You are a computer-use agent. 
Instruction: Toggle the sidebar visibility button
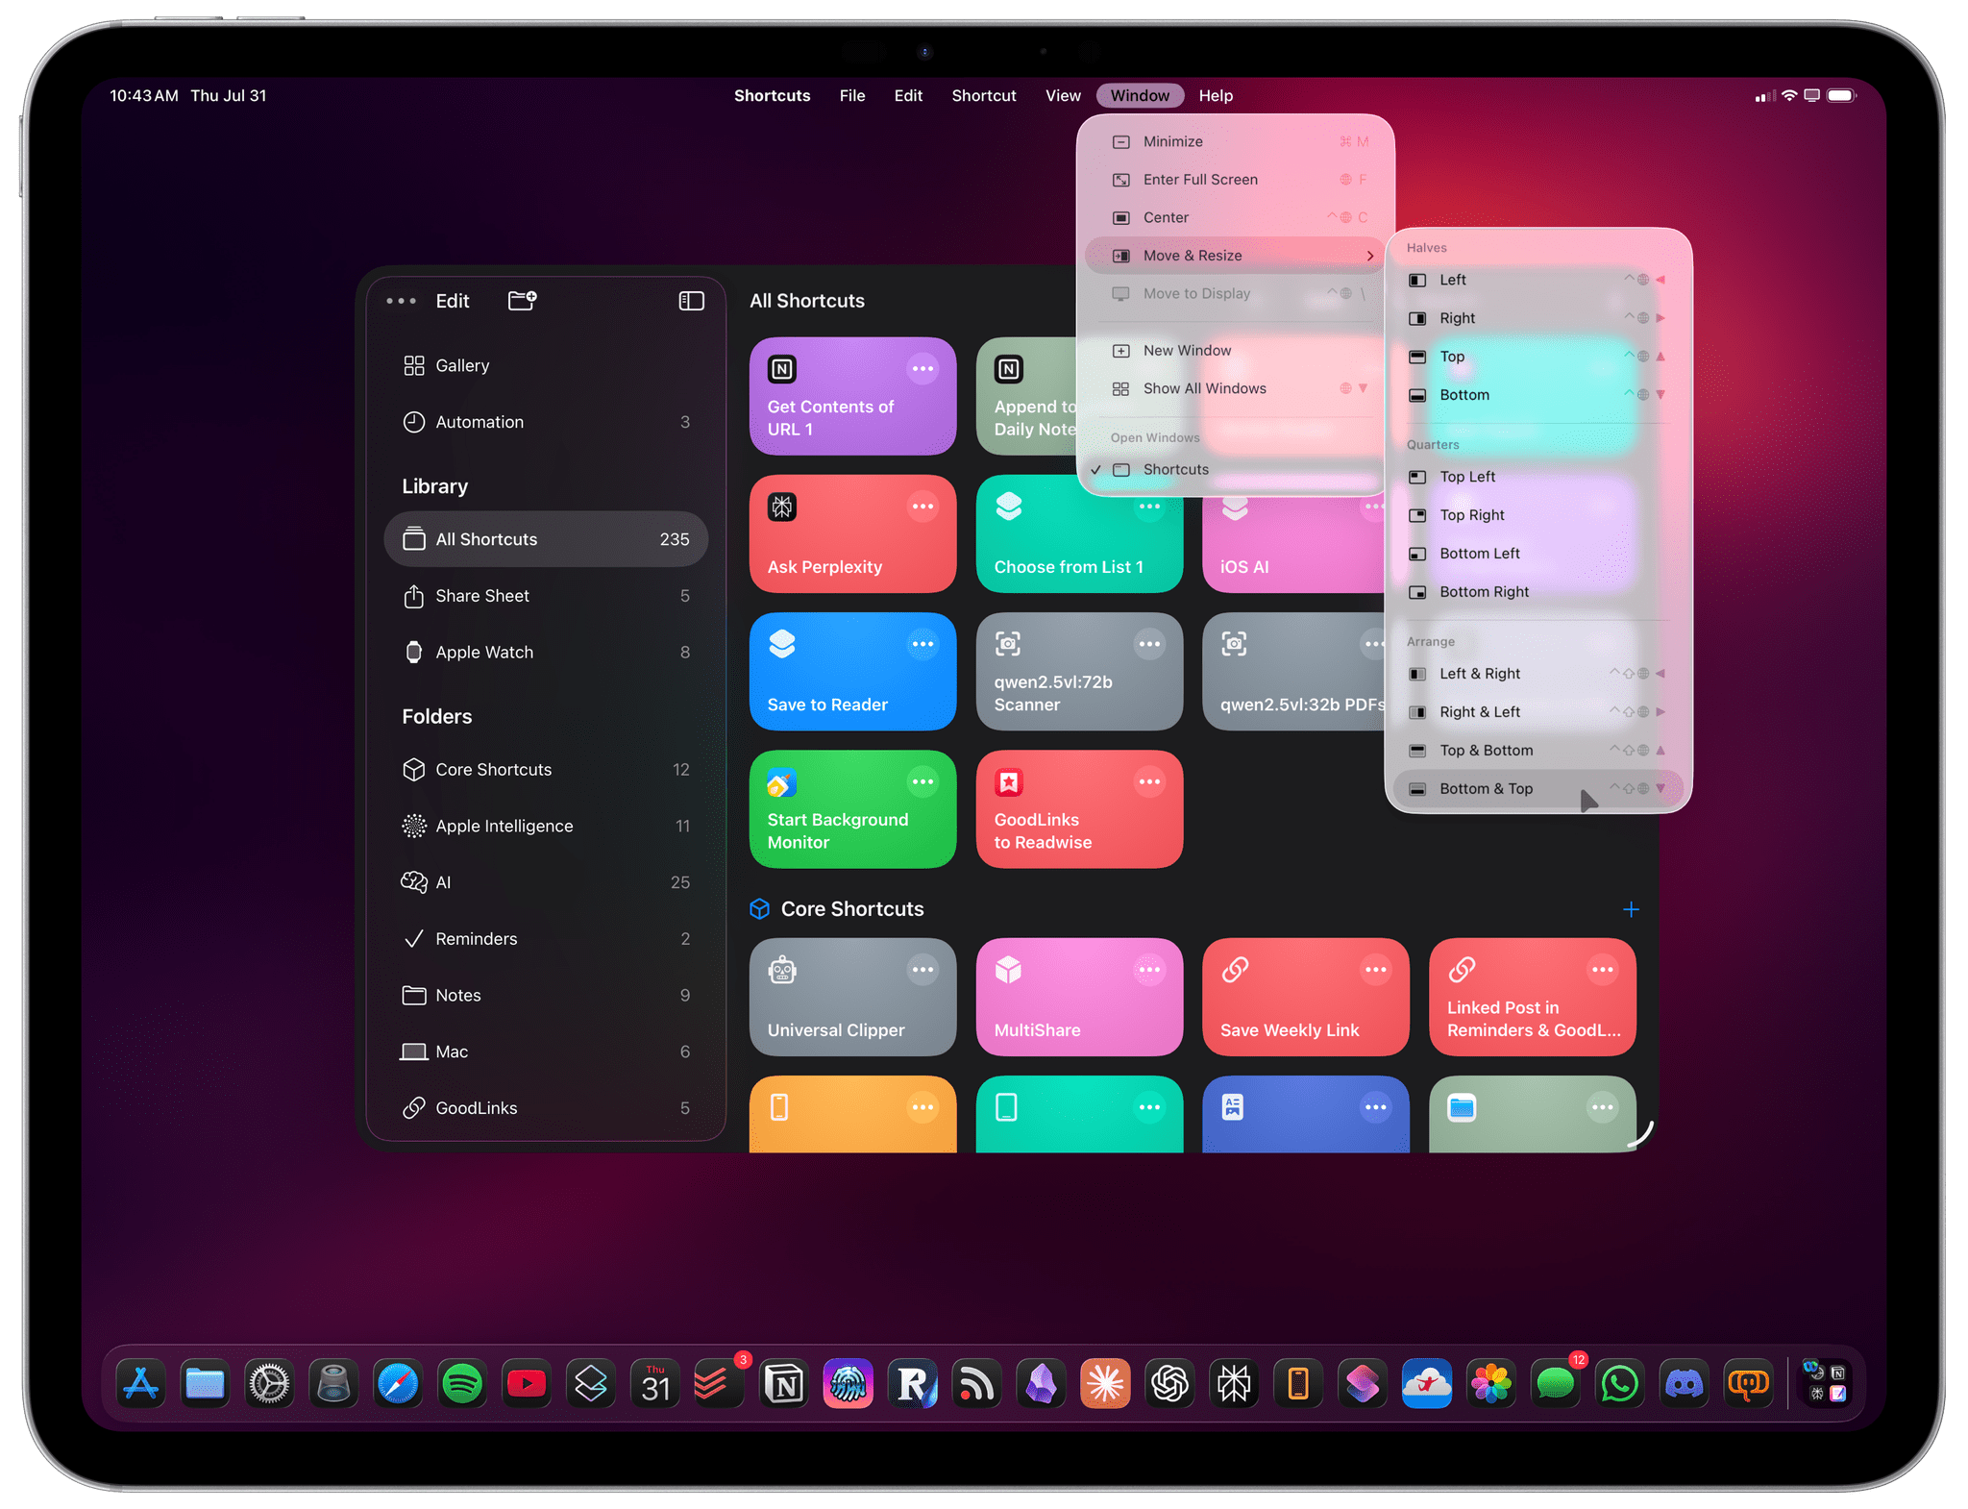[692, 301]
